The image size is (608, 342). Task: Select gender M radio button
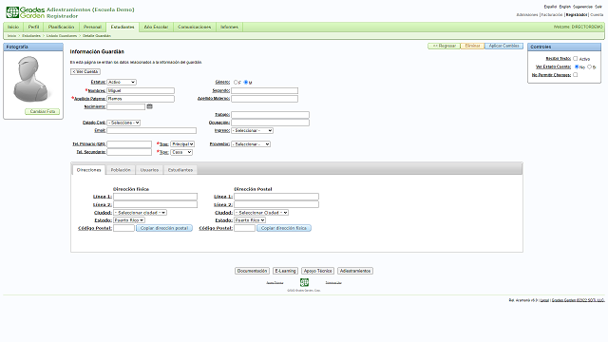click(x=246, y=83)
